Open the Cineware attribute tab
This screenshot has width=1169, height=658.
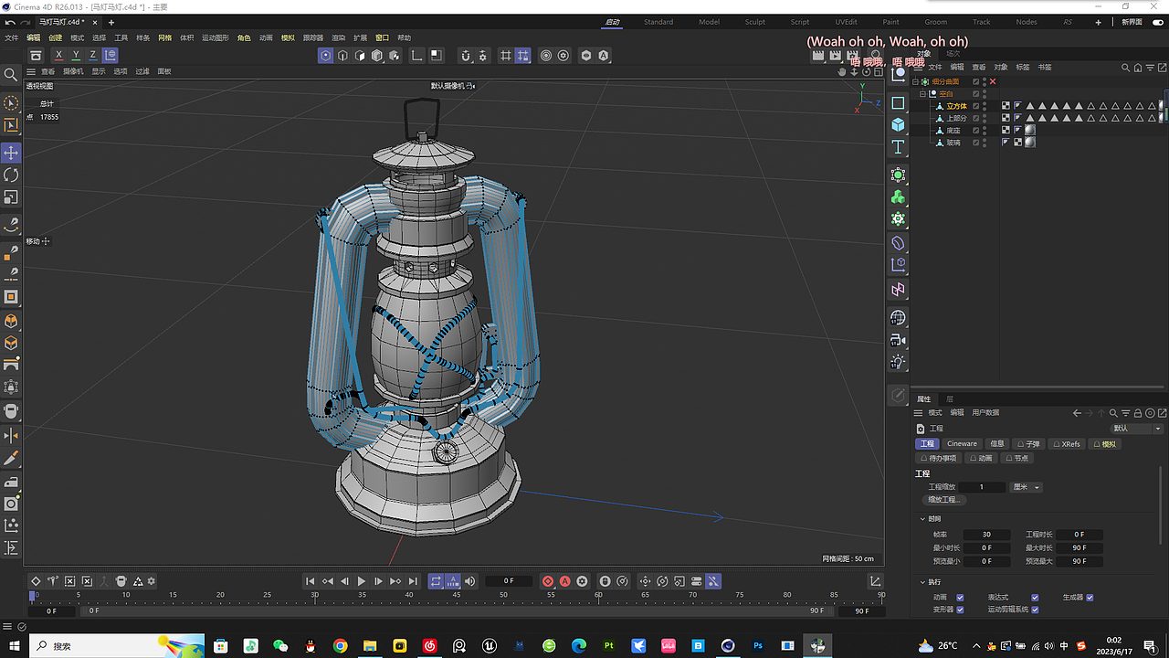[962, 444]
